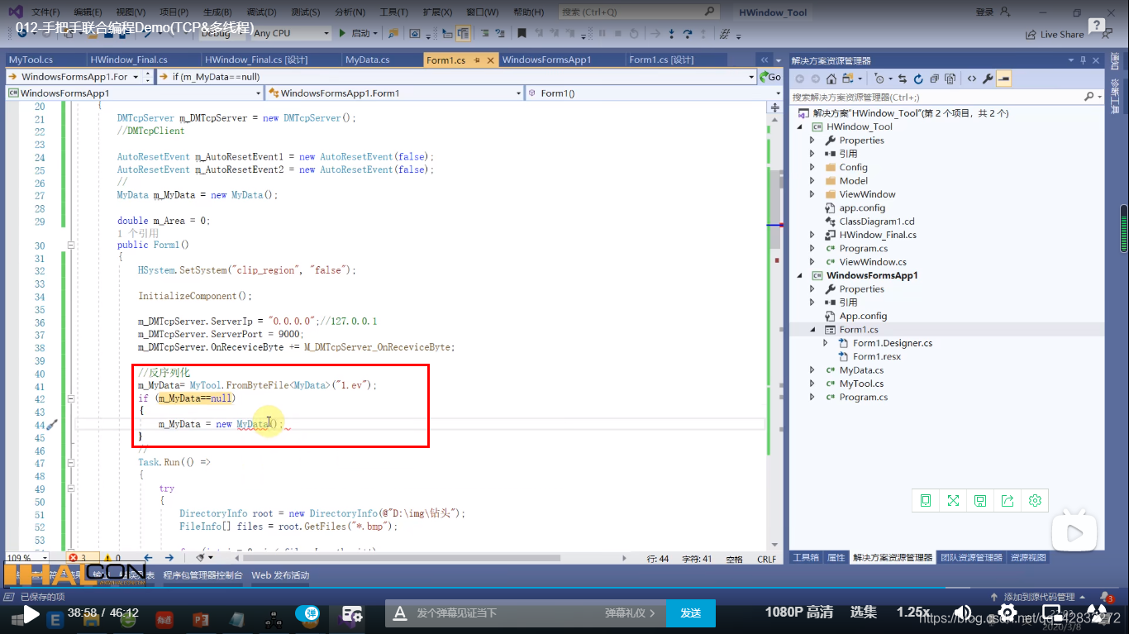Click the search box (Ctrl+Q)
This screenshot has height=634, width=1129.
(x=638, y=12)
